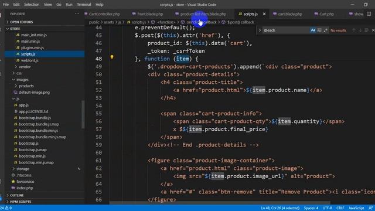Open the Run menu

point(69,5)
